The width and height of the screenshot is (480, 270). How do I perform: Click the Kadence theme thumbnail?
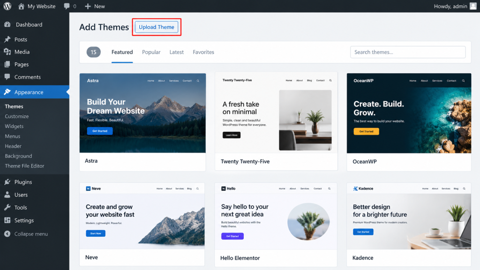pyautogui.click(x=409, y=216)
